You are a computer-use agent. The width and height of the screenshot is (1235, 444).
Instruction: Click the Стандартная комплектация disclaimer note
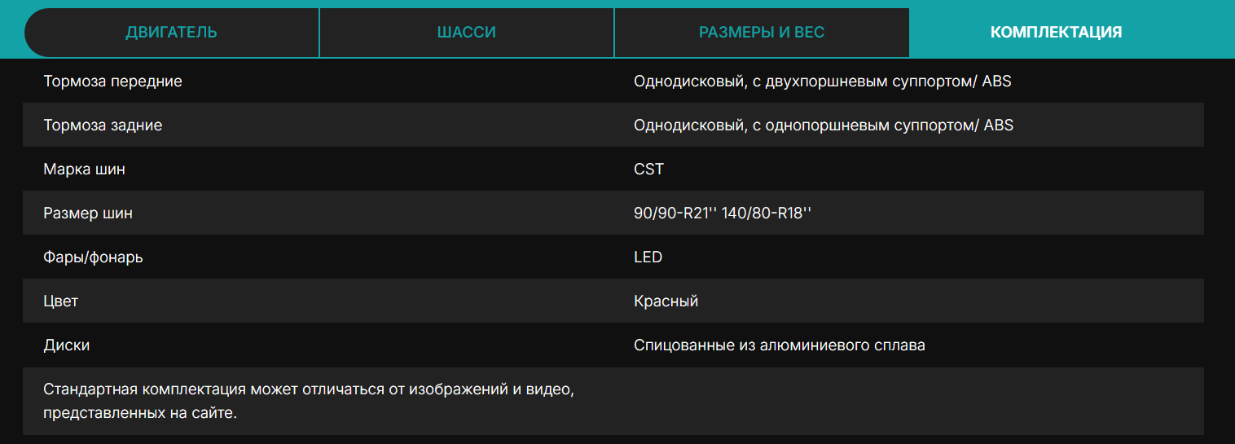(x=309, y=401)
